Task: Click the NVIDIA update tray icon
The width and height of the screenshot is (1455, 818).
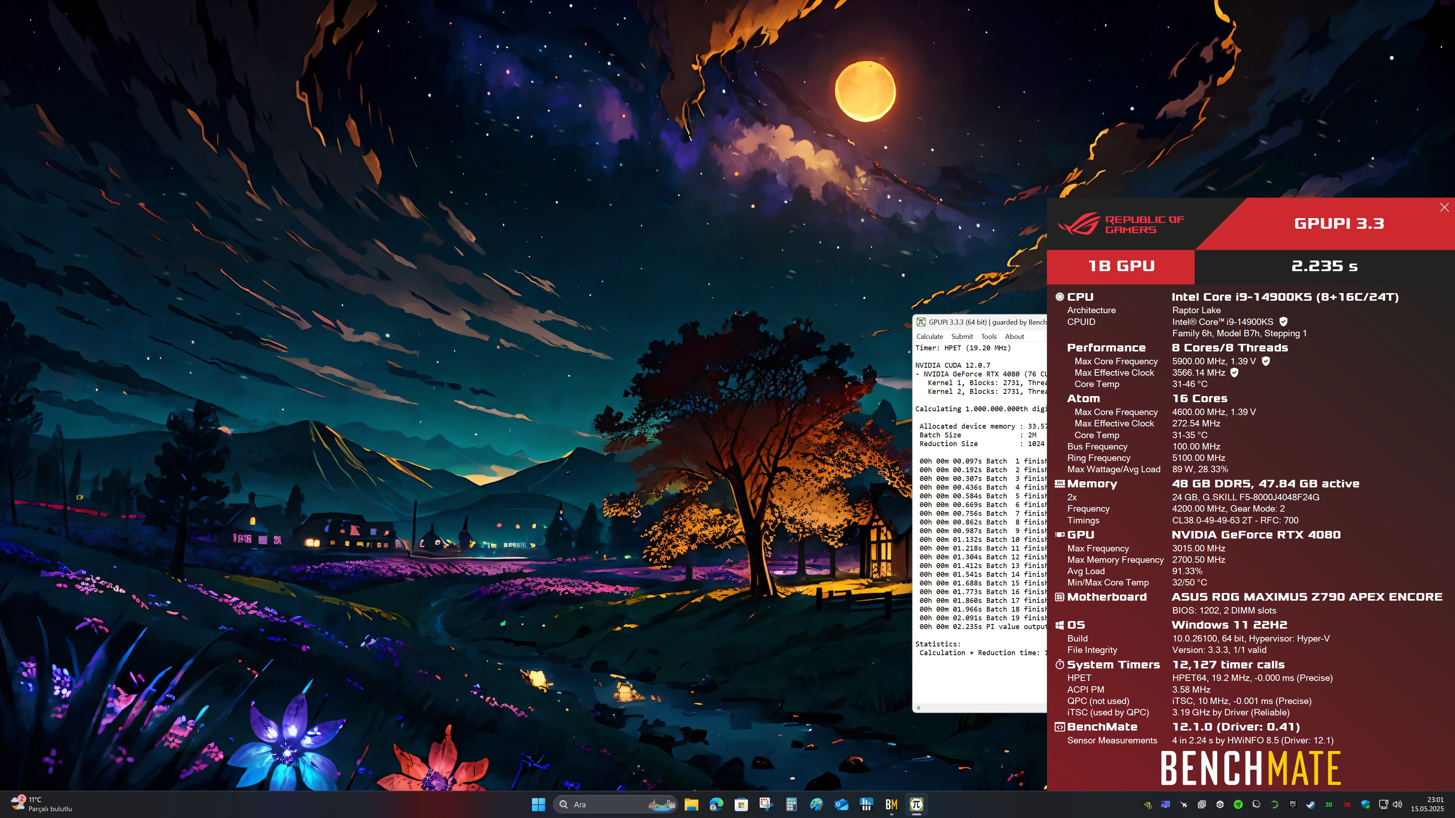Action: point(1148,804)
